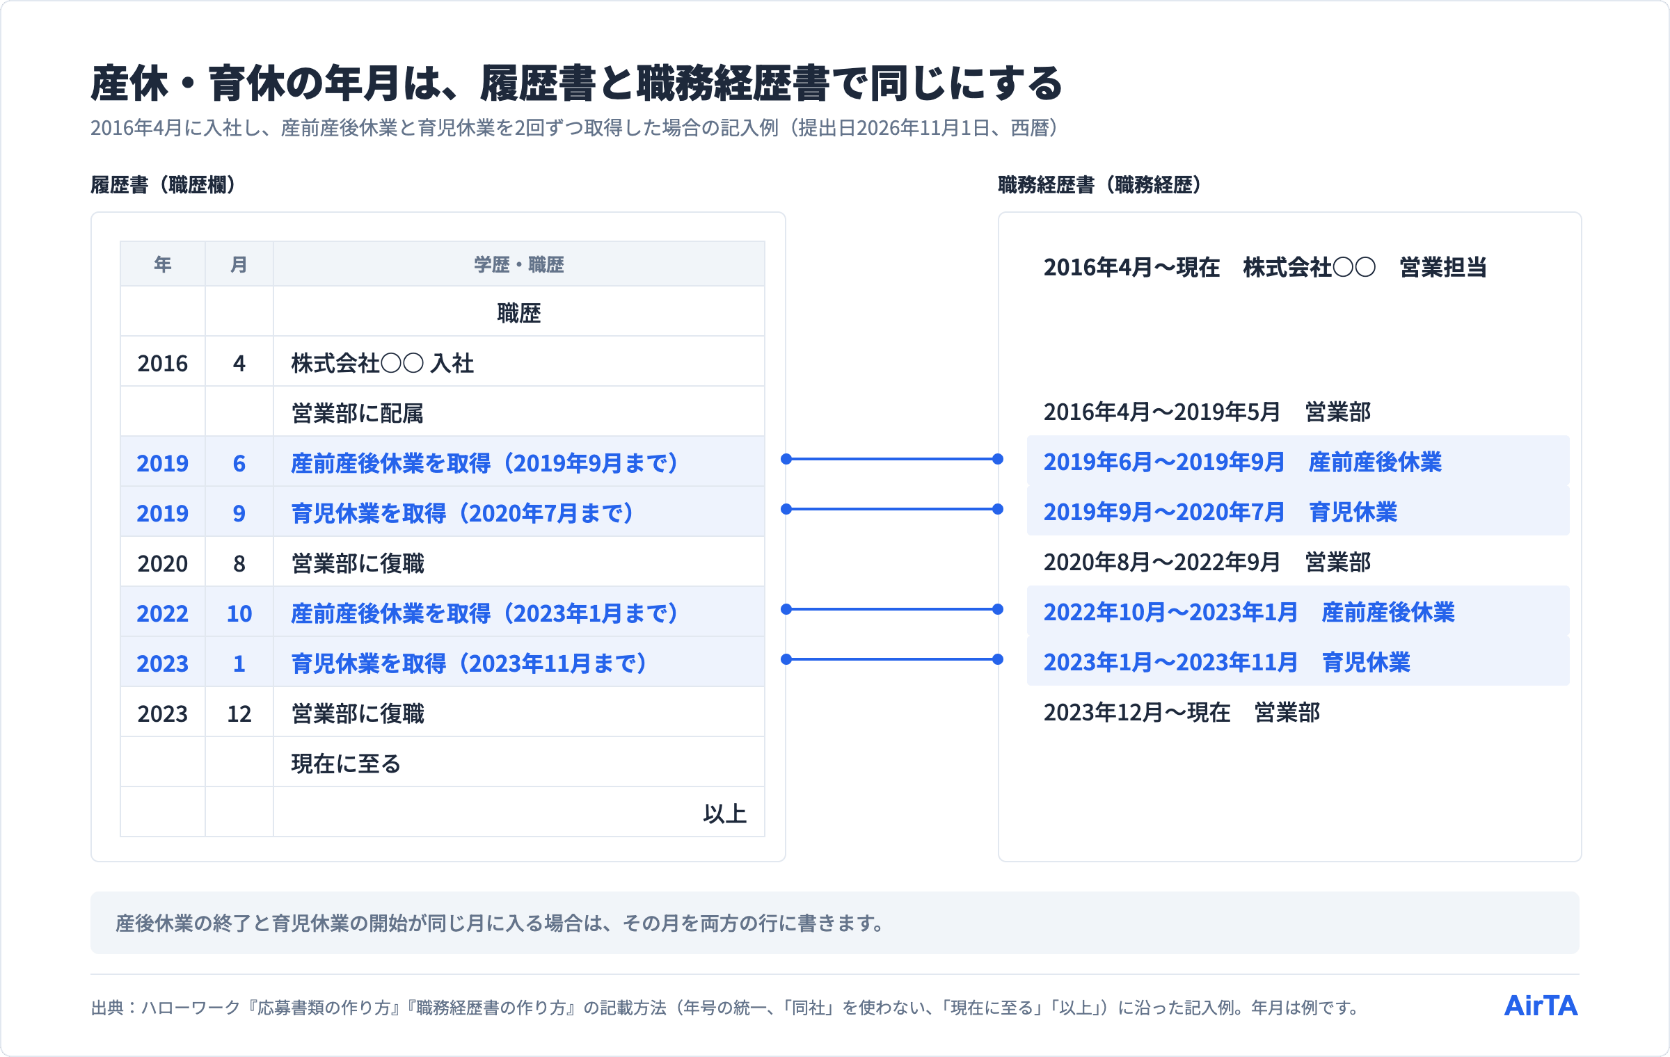Click the title 産休・育休の年月は、履歴書と職務経歴書で同じにする

[x=576, y=83]
